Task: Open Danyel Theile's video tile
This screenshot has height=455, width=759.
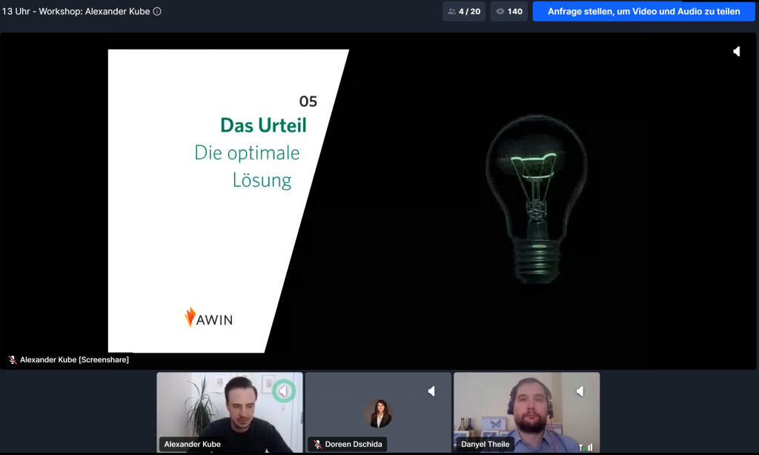Action: 527,412
